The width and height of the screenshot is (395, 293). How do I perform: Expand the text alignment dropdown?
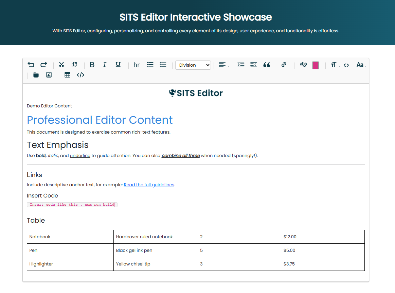pyautogui.click(x=223, y=65)
